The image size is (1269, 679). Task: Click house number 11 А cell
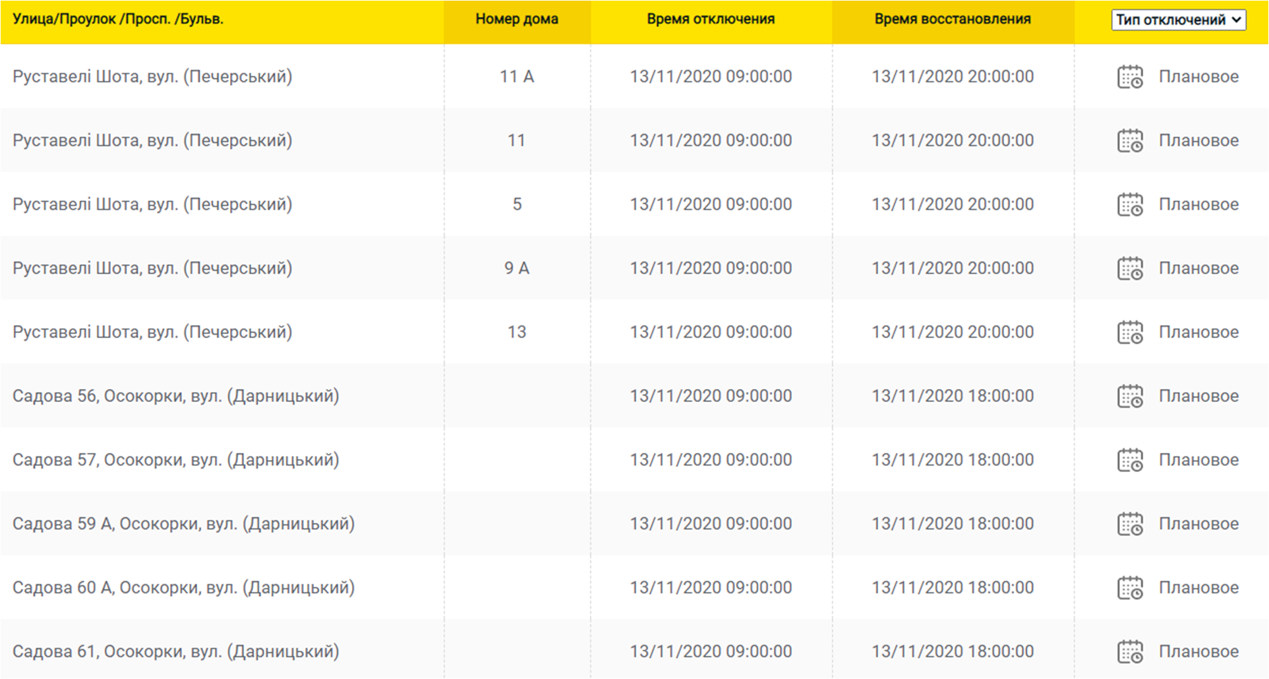517,76
